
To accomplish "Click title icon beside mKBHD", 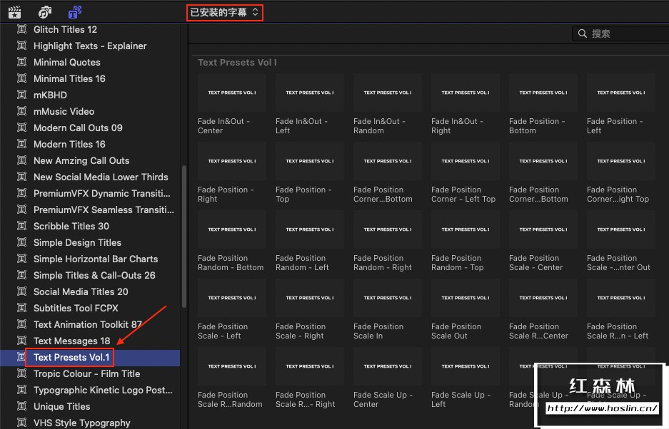I will pyautogui.click(x=21, y=95).
